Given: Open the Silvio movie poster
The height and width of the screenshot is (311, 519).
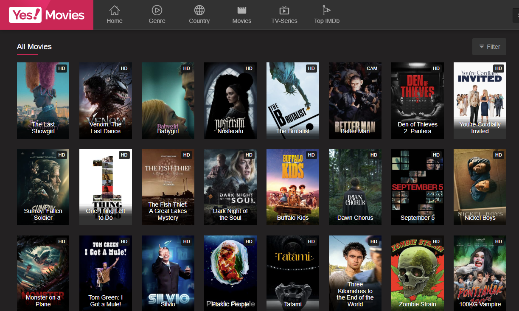Looking at the screenshot, I should tap(168, 273).
